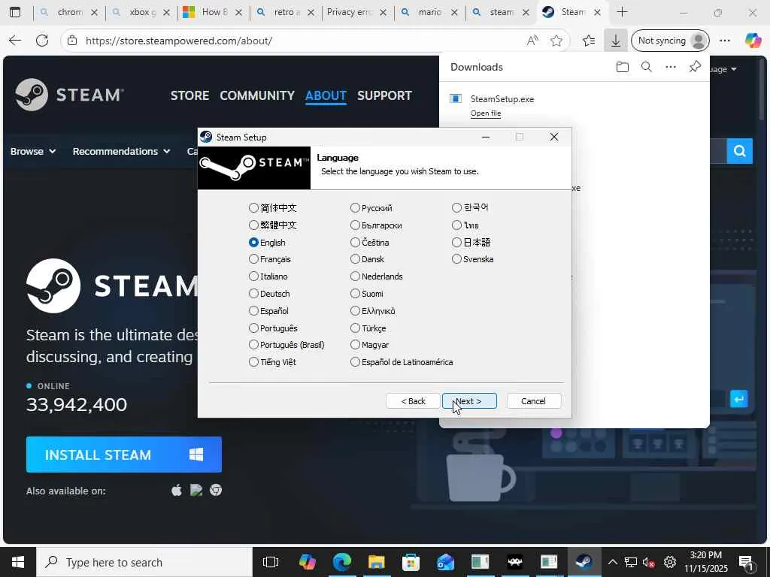This screenshot has width=770, height=577.
Task: Click the Steam Setup taskbar icon
Action: (x=584, y=562)
